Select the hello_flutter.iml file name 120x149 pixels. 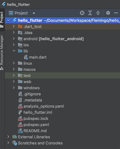coord(38,112)
